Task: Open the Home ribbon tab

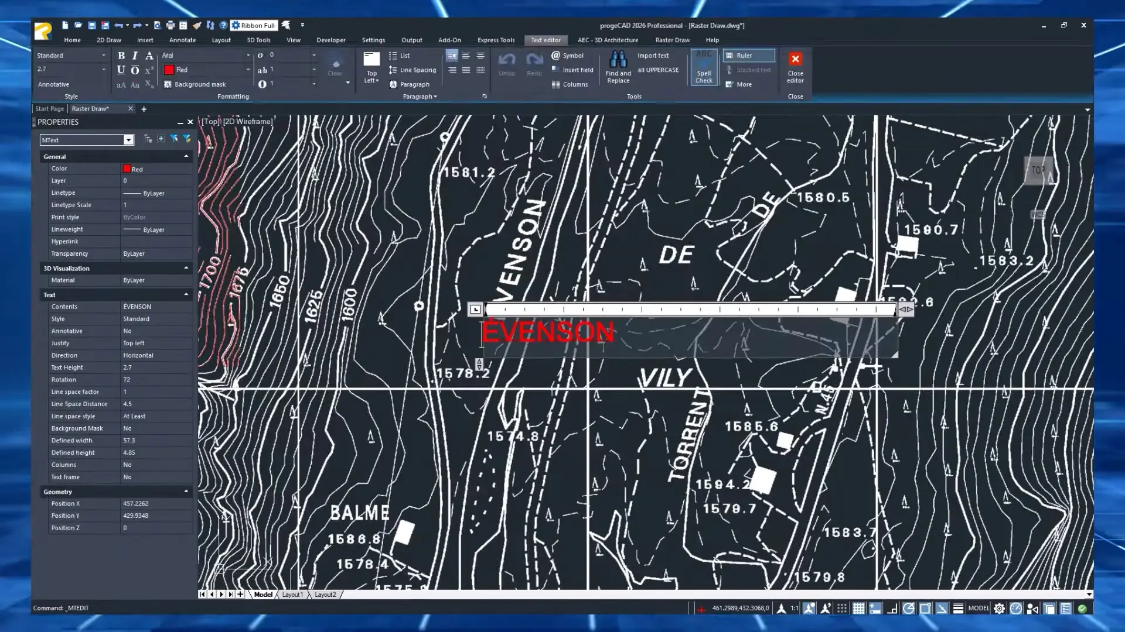Action: (x=73, y=40)
